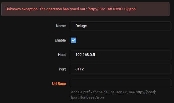Click the Name field label
The width and height of the screenshot is (174, 103).
61,26
